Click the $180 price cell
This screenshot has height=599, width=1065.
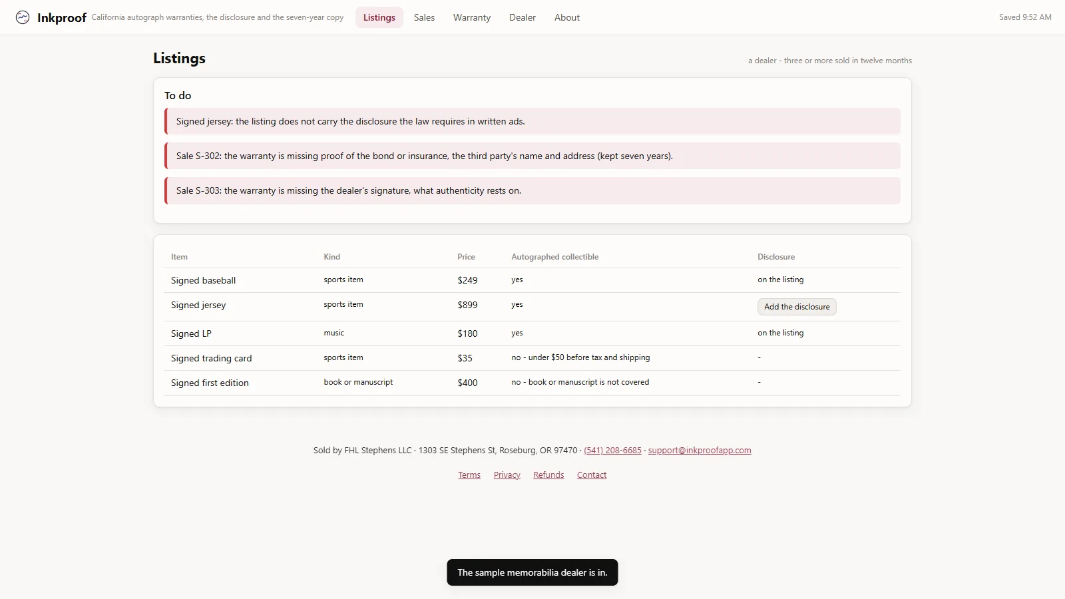click(x=467, y=333)
